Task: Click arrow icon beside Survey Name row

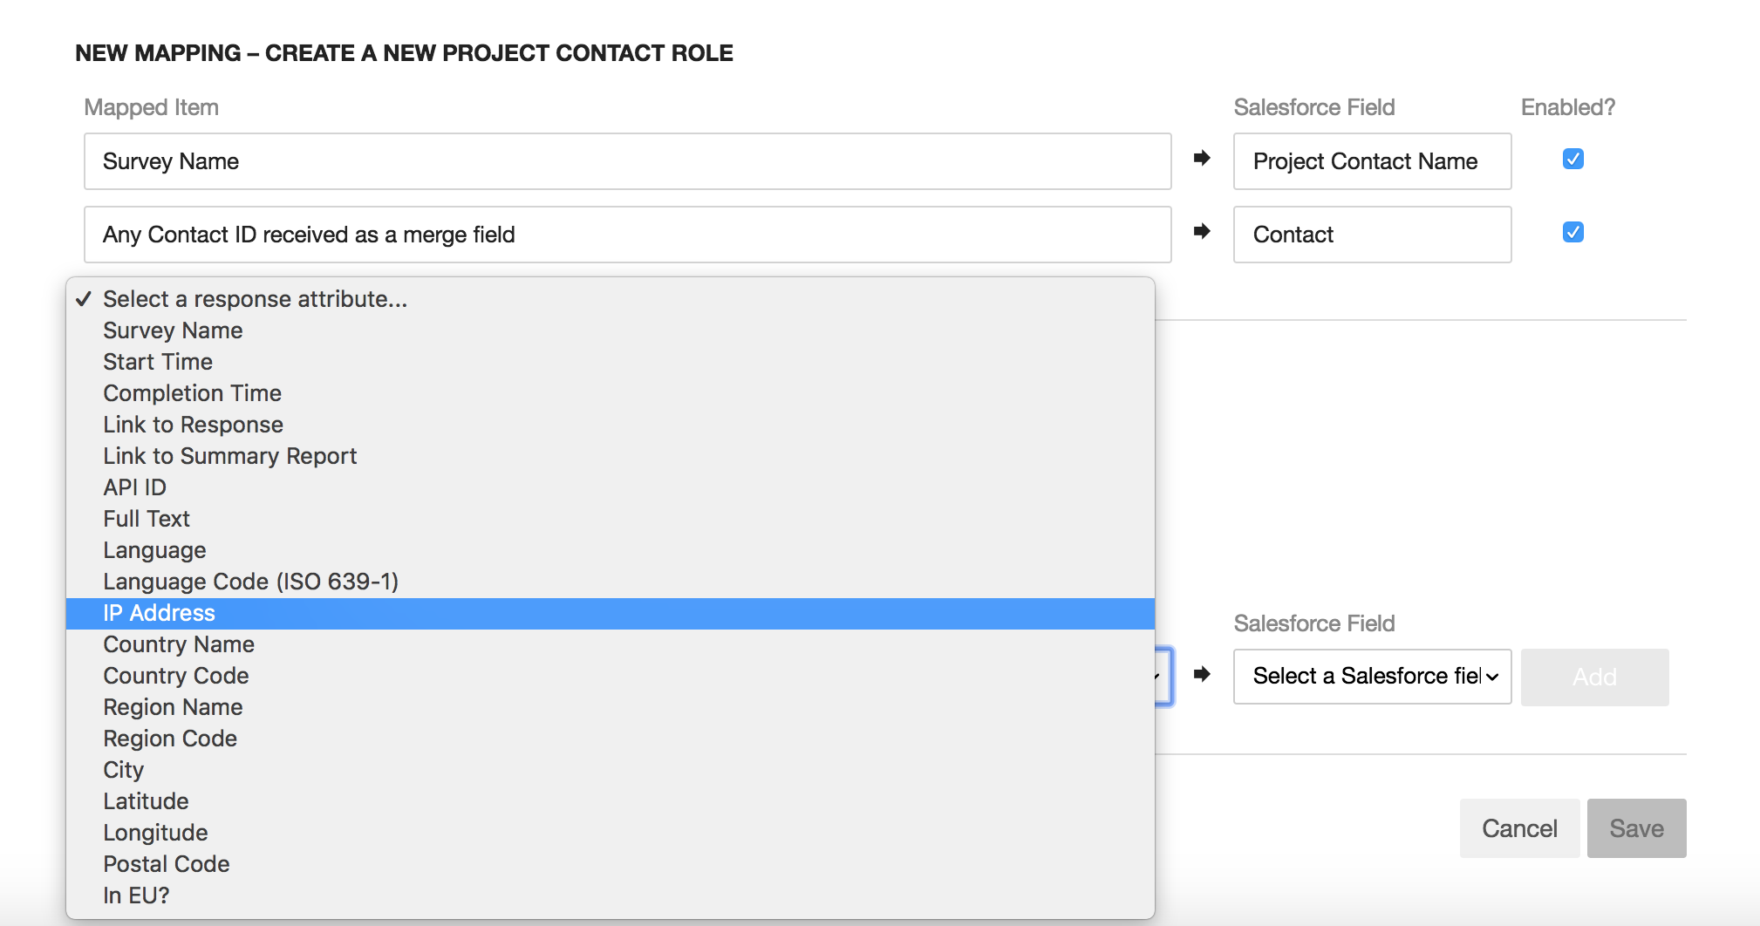Action: (x=1202, y=158)
